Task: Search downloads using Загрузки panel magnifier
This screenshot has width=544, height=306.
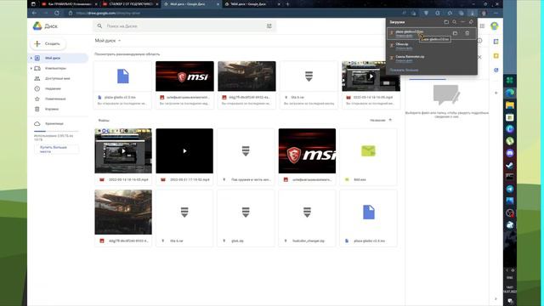Action: pyautogui.click(x=455, y=22)
